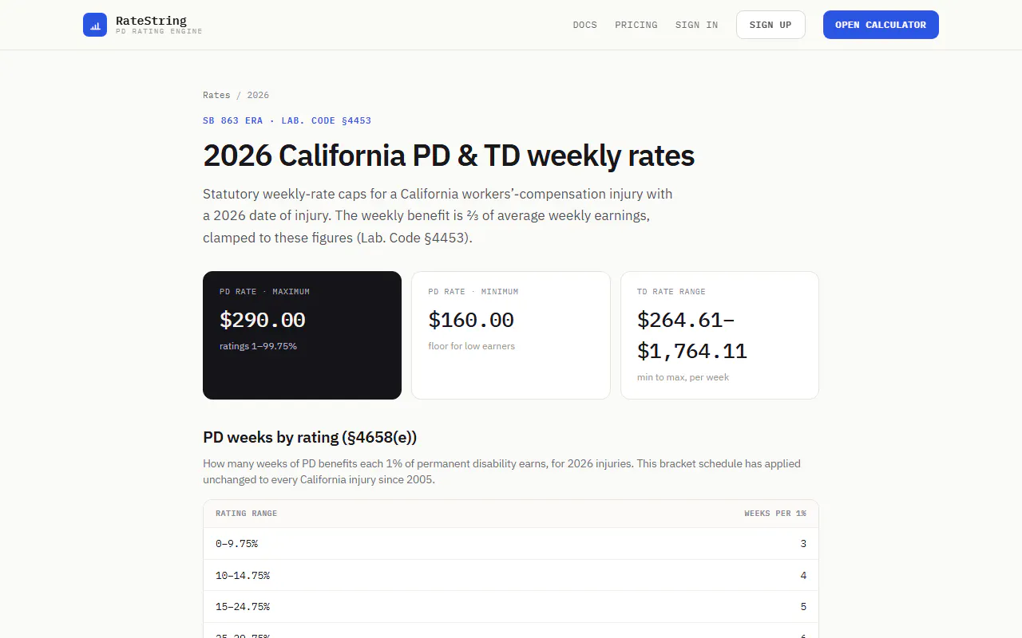Screen dimensions: 1022x638
Task: Launch the Open Calculator button
Action: 881,25
